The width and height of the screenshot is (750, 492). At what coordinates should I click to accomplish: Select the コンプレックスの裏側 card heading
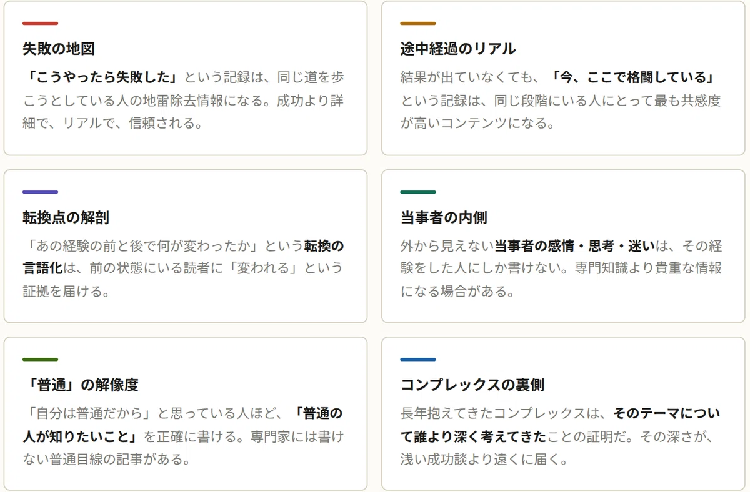pos(472,385)
